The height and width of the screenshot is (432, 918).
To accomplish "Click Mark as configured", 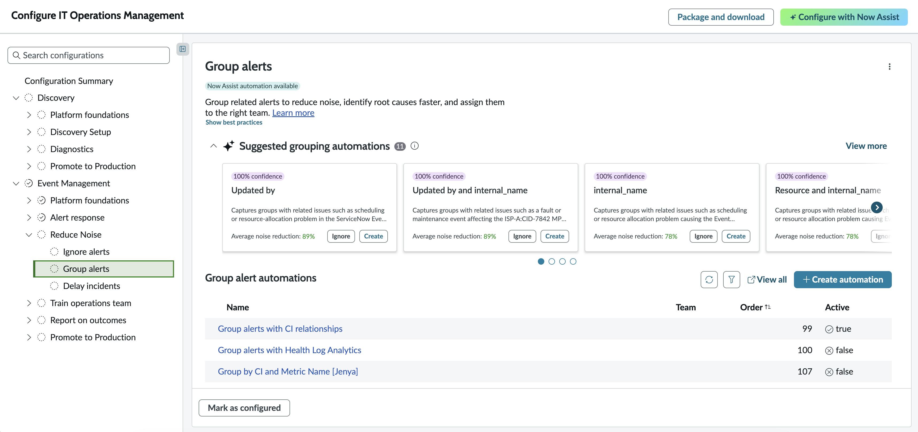I will pyautogui.click(x=244, y=408).
